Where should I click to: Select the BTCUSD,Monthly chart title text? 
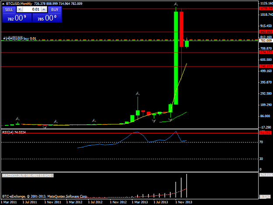pyautogui.click(x=19, y=3)
